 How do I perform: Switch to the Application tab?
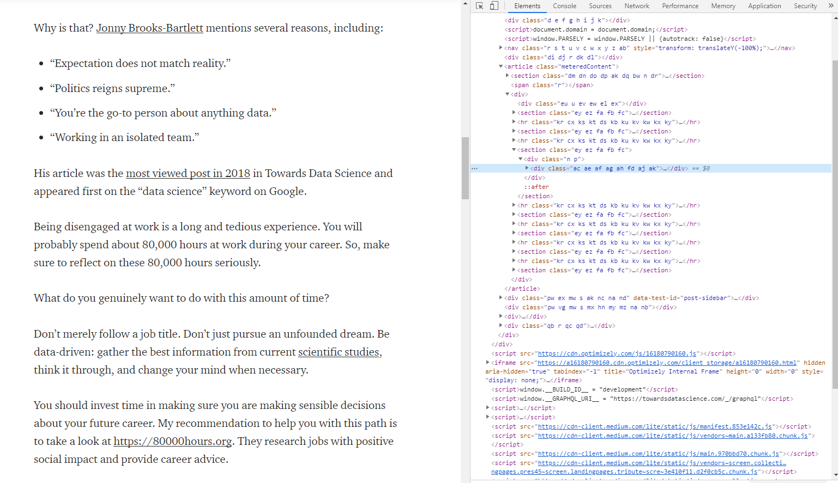tap(764, 6)
